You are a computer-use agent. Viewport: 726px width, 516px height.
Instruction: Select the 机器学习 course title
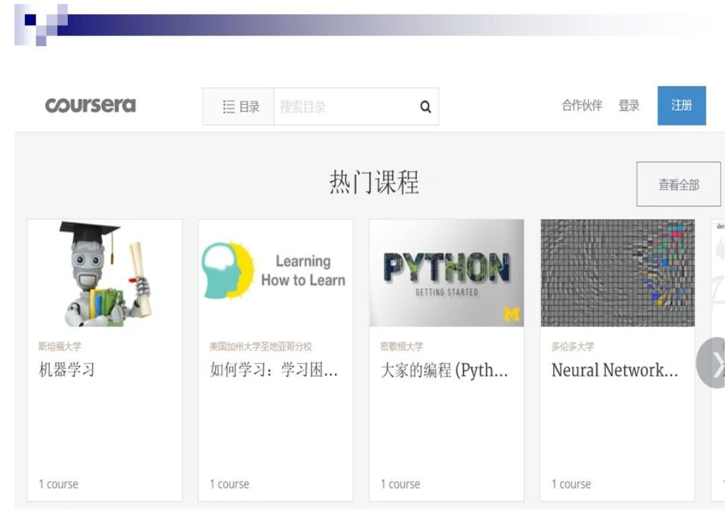pos(67,370)
